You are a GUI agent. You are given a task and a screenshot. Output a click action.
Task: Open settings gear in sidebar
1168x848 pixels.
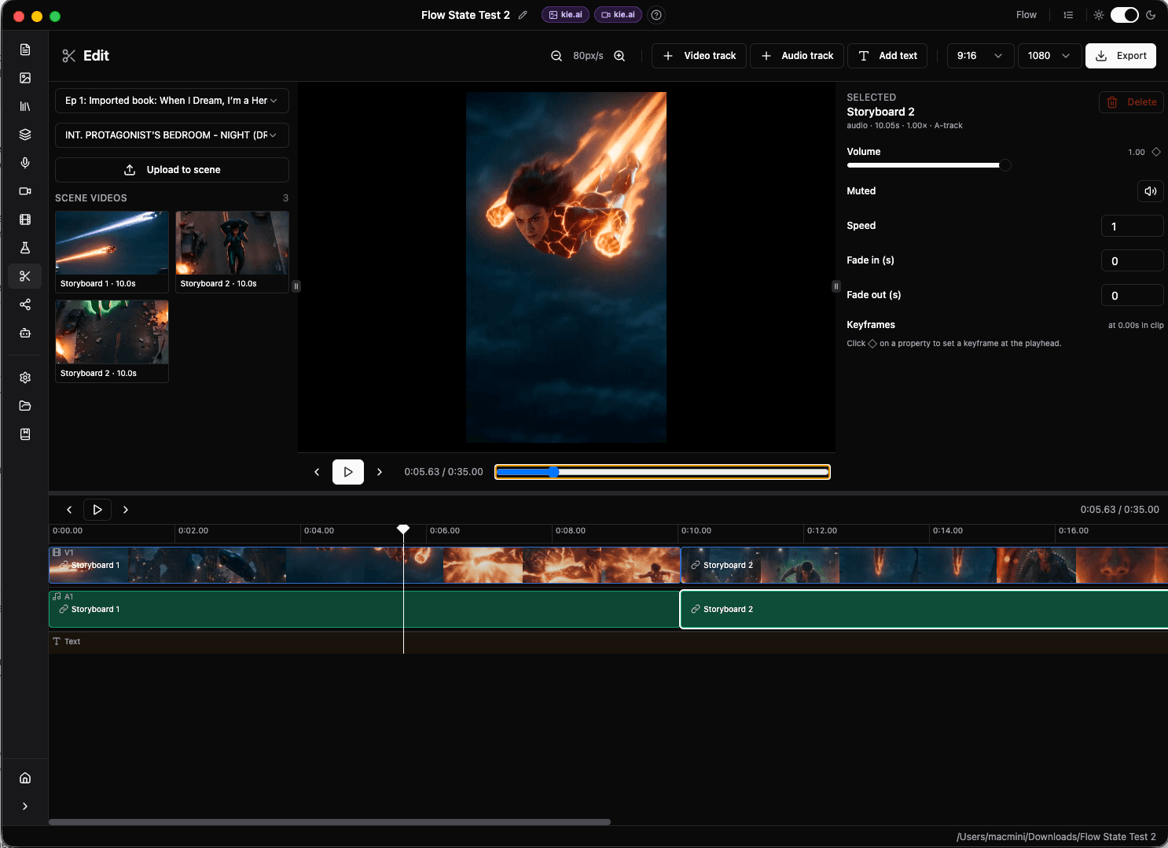25,378
